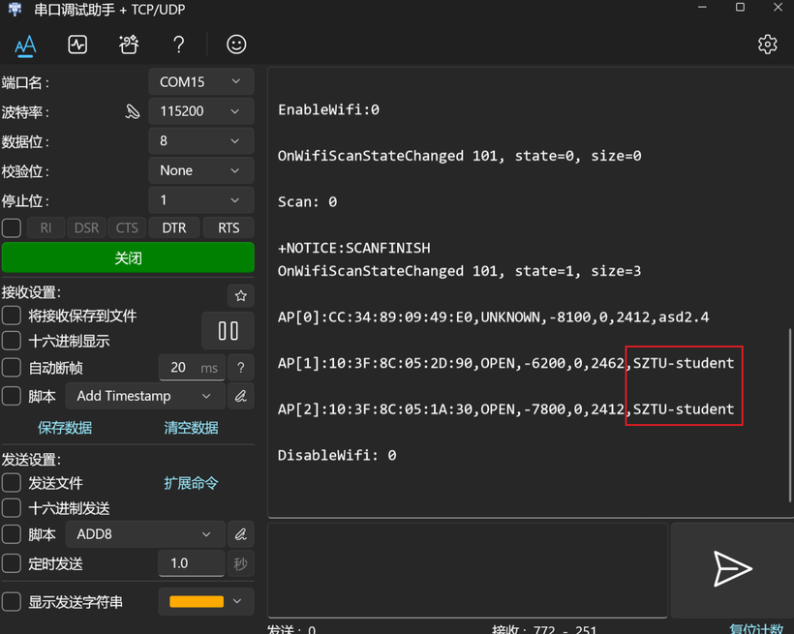Screen dimensions: 794x634
Task: Click the clear data link
Action: coord(191,428)
